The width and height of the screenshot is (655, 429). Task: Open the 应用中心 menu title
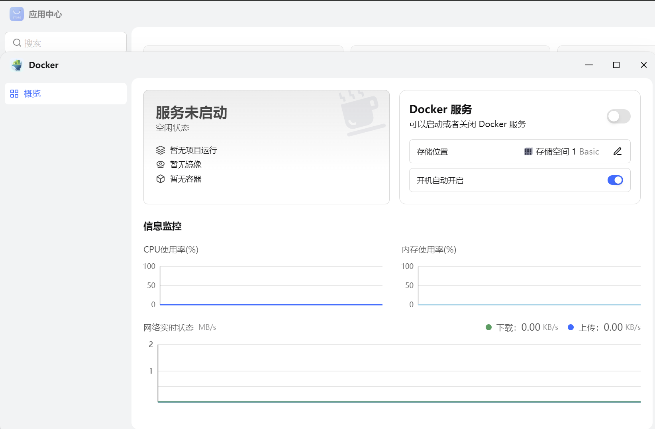(45, 14)
